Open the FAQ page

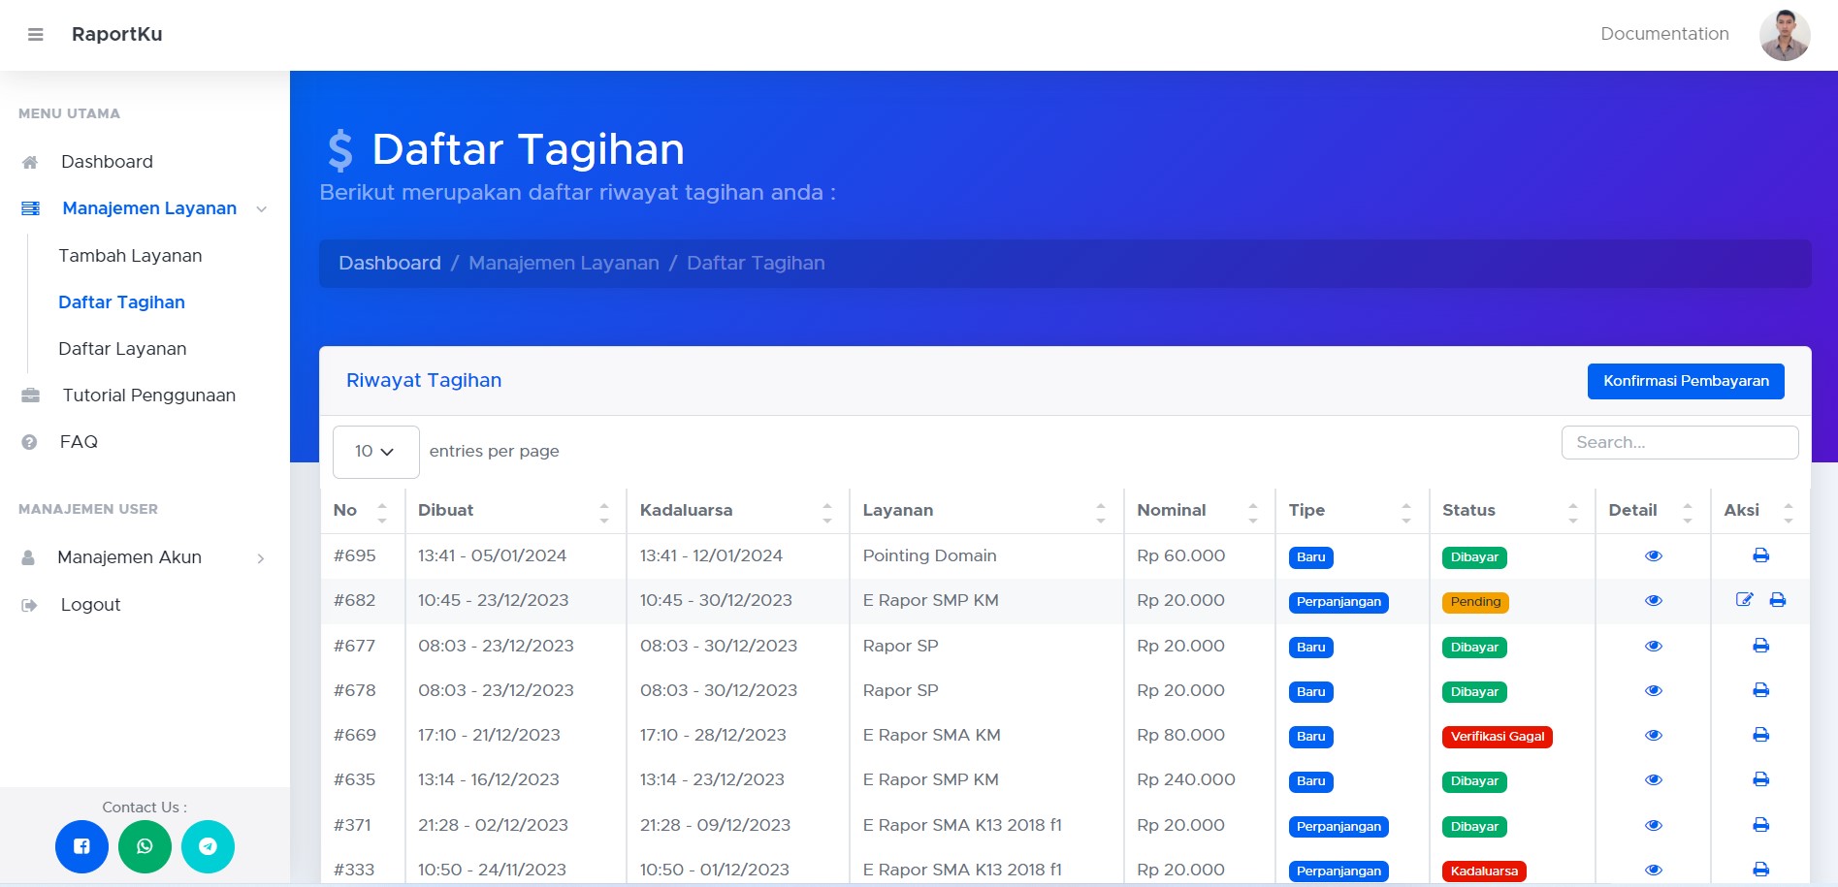click(79, 442)
